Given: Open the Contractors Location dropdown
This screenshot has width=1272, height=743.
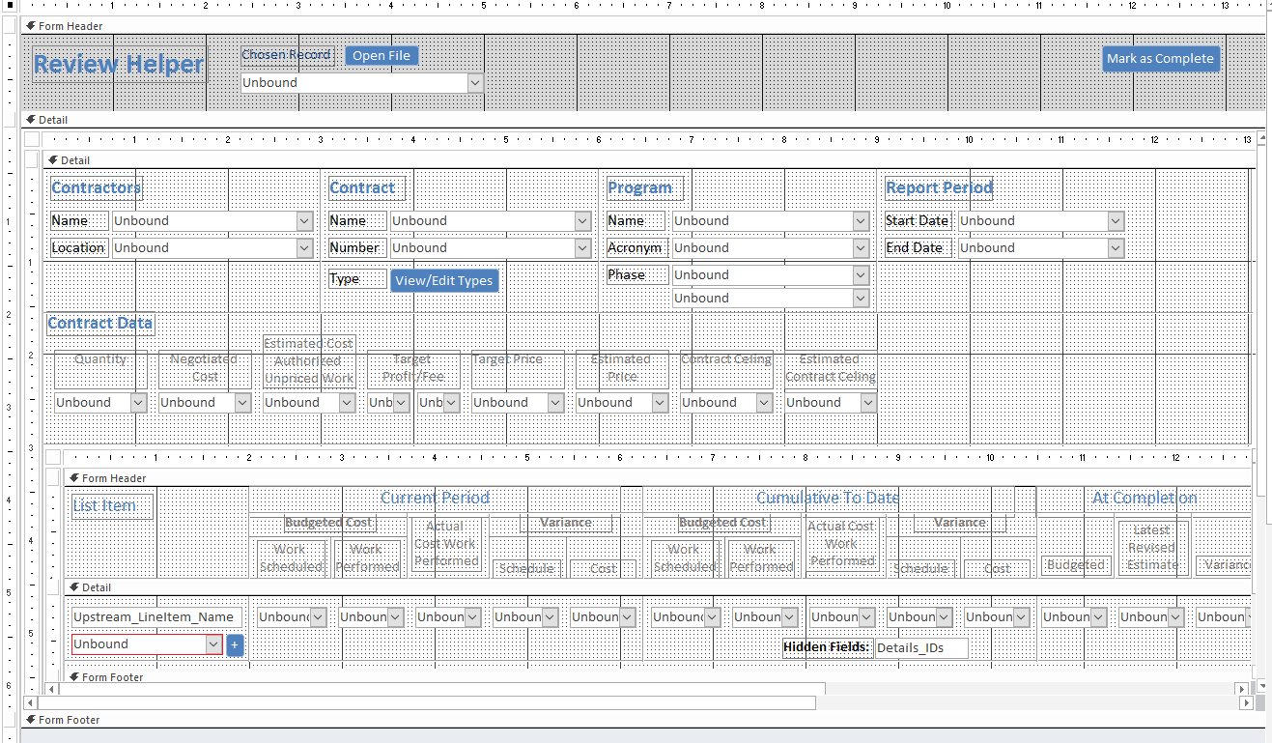Looking at the screenshot, I should [x=304, y=248].
